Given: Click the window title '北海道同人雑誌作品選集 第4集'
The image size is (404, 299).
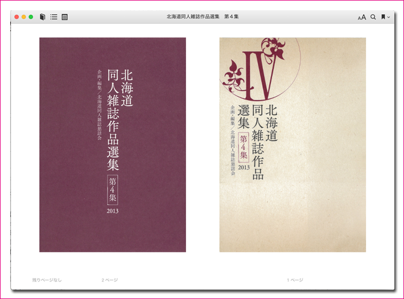Looking at the screenshot, I should coord(203,16).
